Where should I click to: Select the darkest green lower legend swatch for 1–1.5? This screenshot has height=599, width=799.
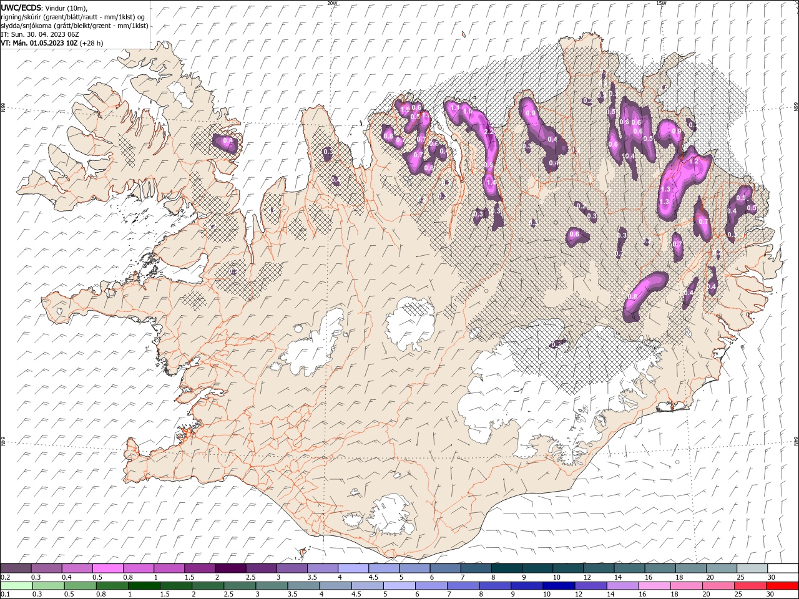144,586
